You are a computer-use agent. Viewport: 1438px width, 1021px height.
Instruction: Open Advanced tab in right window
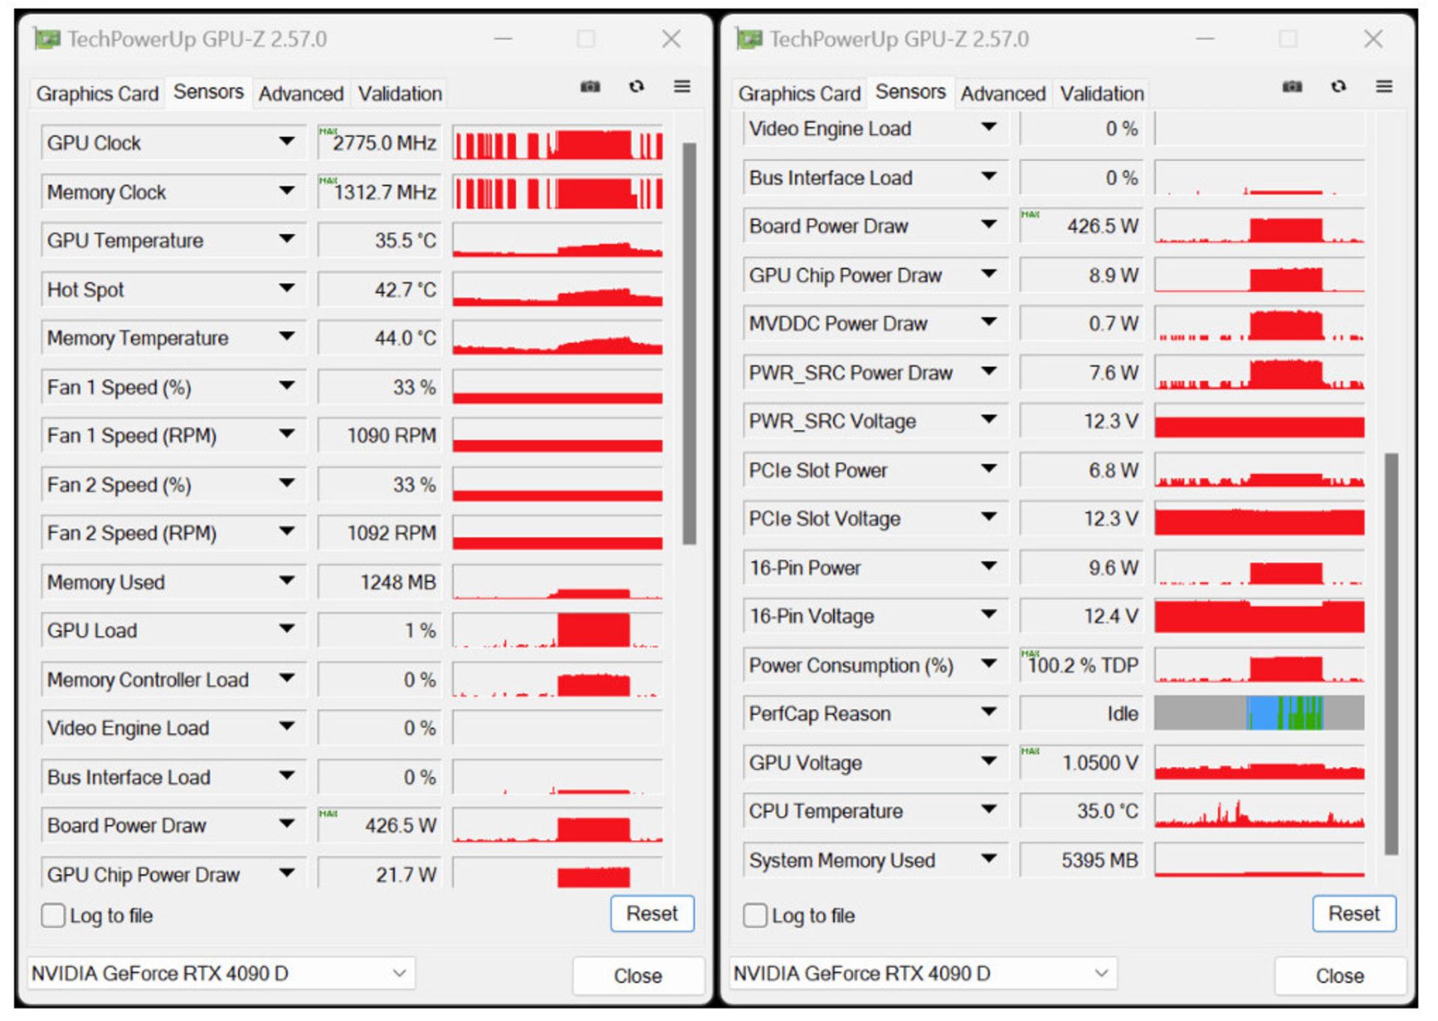point(1003,94)
